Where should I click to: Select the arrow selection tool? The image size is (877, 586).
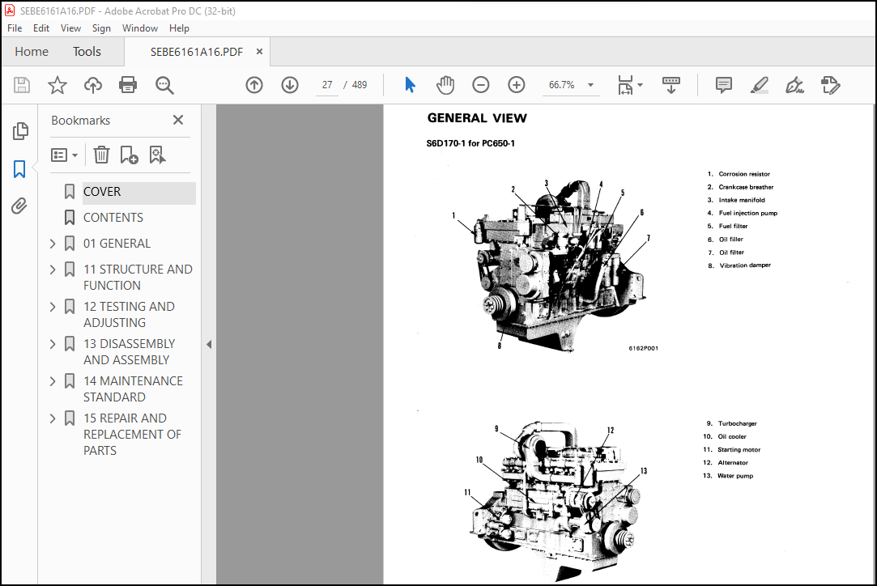click(x=410, y=85)
